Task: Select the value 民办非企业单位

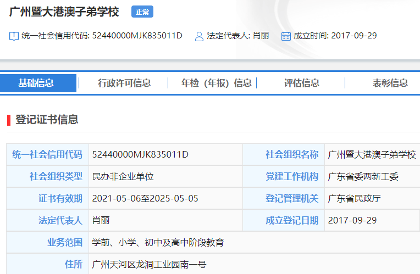Action: coord(123,176)
